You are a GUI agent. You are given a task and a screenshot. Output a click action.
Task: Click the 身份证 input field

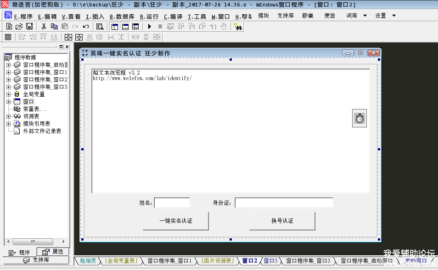click(284, 203)
